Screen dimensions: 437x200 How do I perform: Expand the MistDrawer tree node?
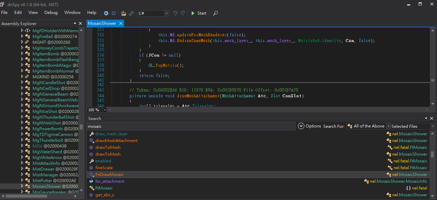tap(22, 169)
